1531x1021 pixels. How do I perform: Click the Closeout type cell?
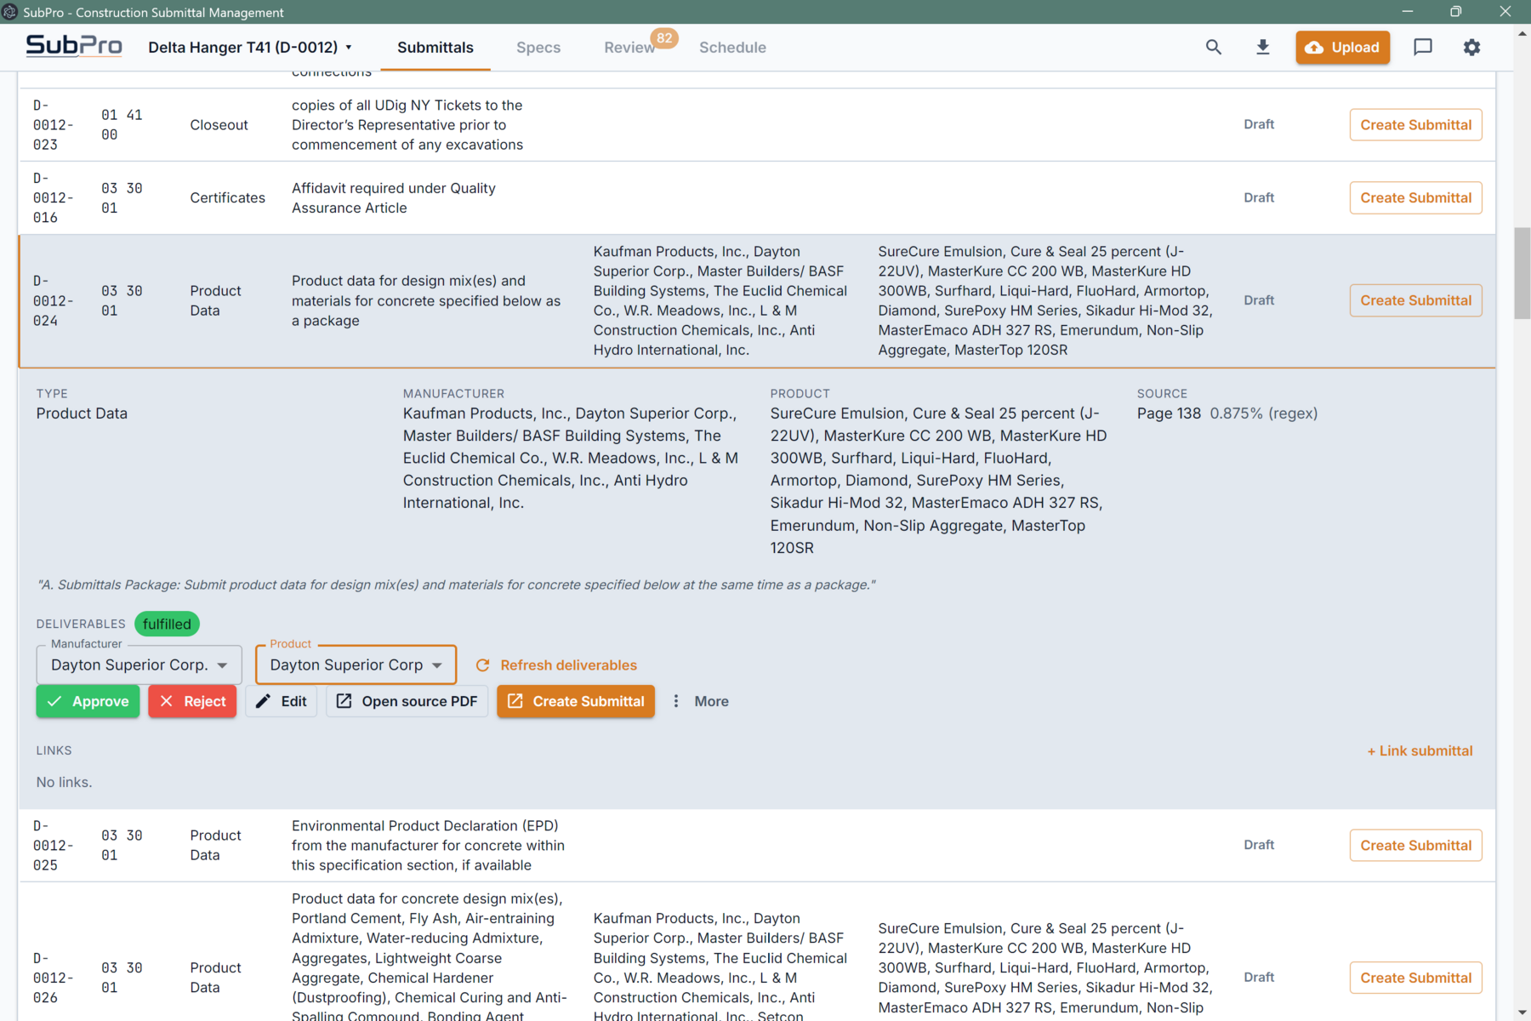[x=219, y=125]
